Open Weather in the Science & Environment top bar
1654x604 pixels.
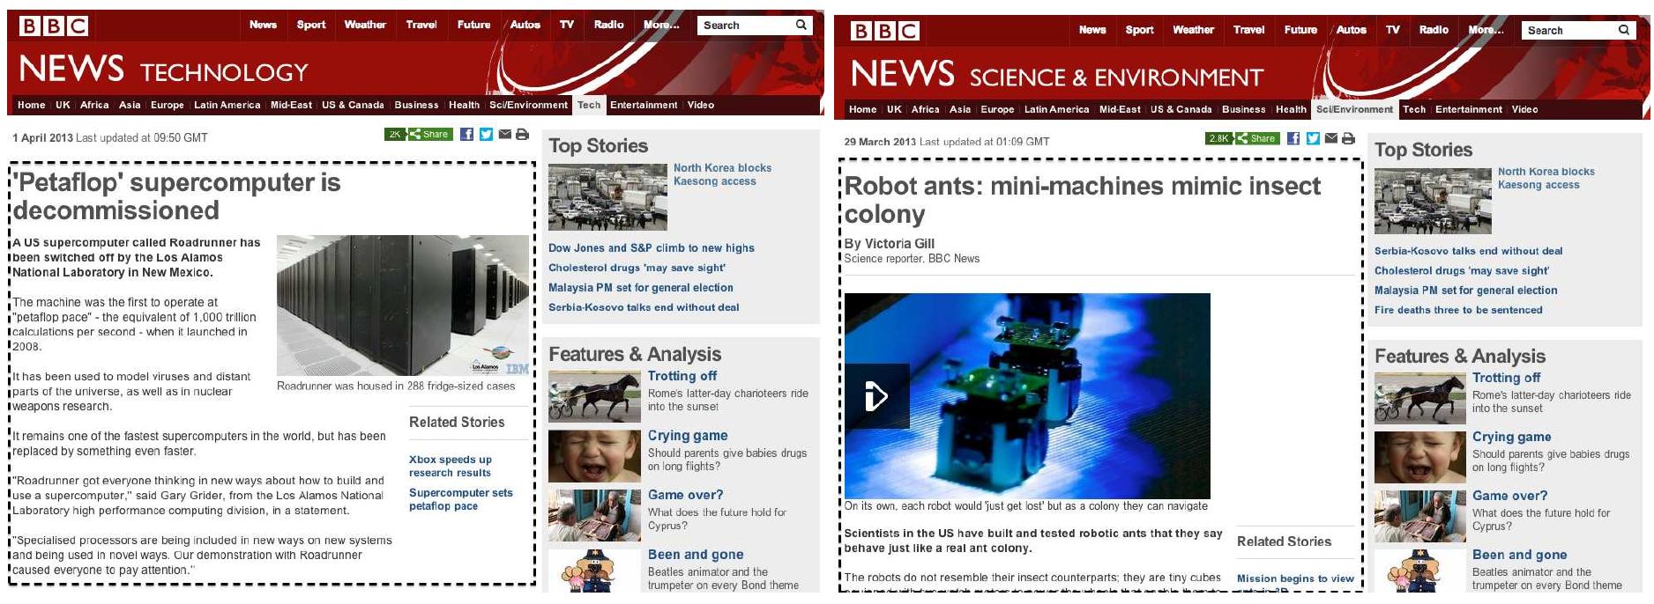coord(1193,30)
